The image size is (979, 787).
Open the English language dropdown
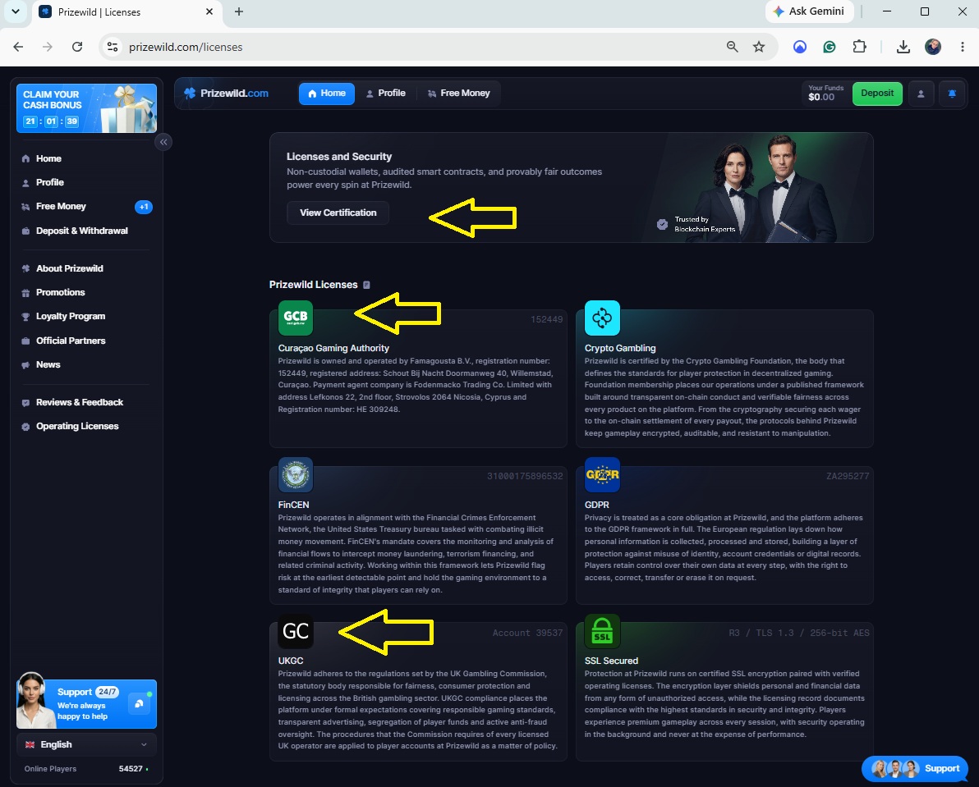(86, 744)
